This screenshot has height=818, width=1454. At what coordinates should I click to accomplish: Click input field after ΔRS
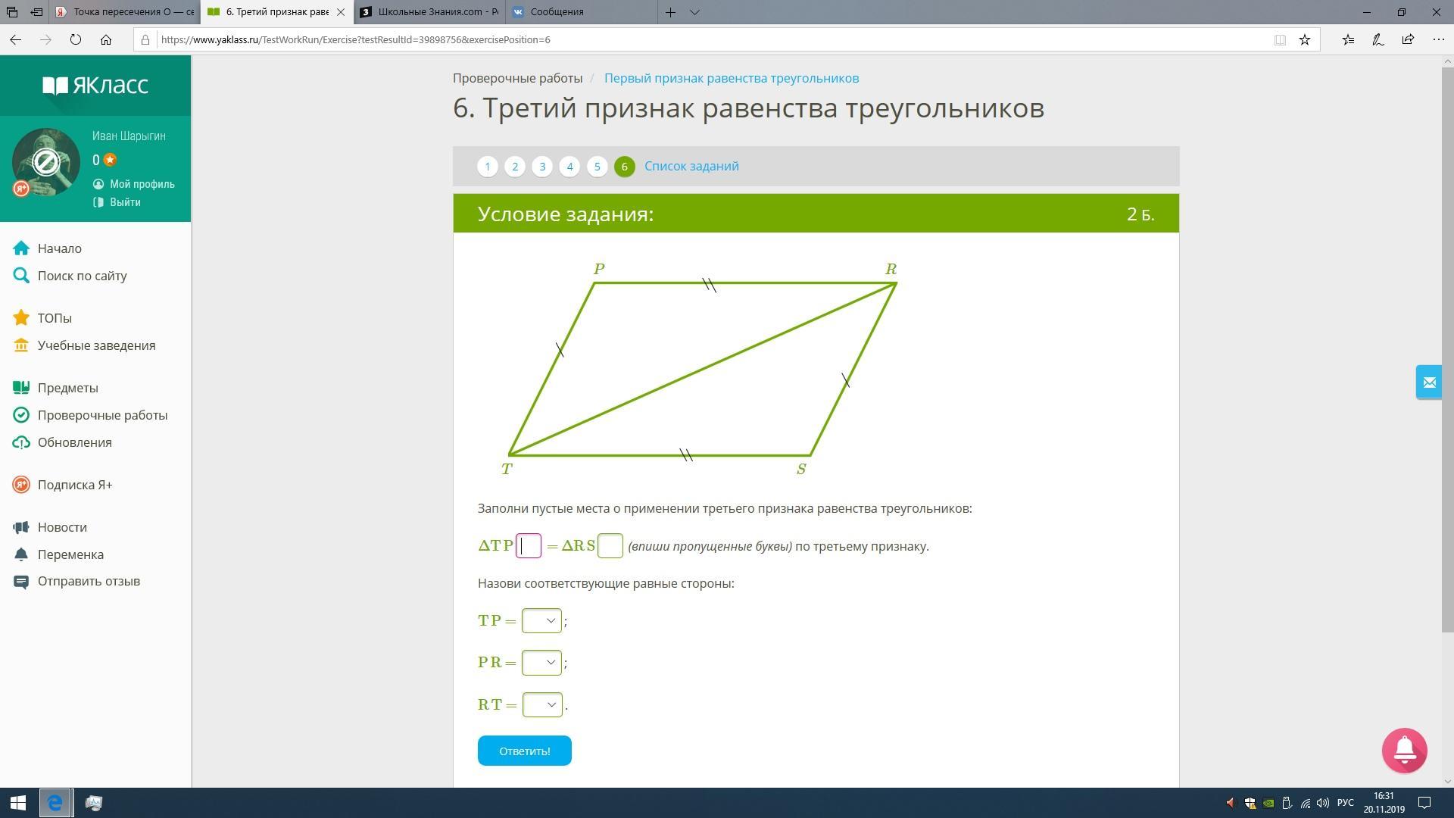coord(610,545)
